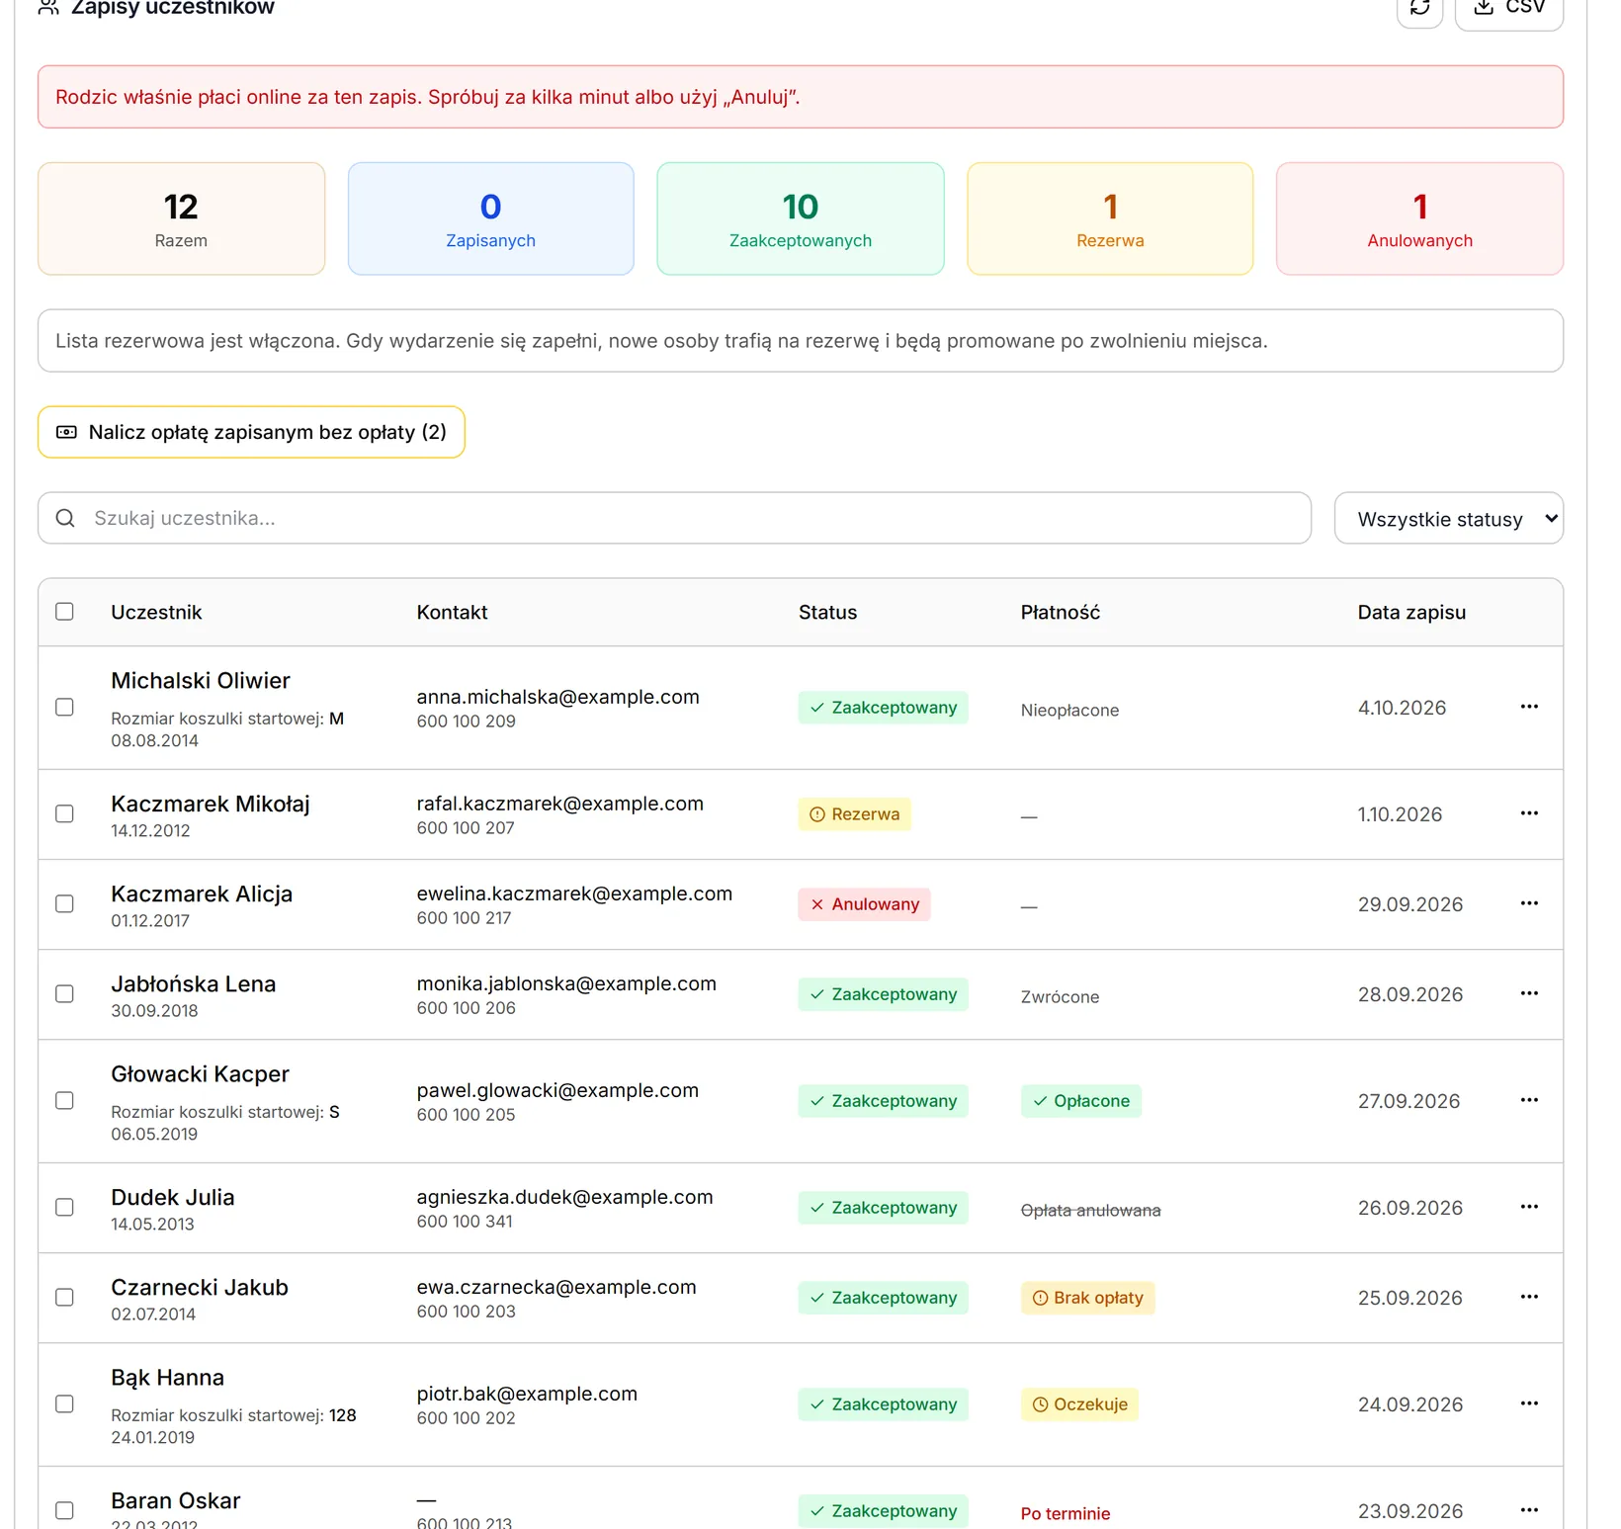The height and width of the screenshot is (1529, 1621).
Task: Open row actions menu for Głowacki Kacper
Action: 1529,1100
